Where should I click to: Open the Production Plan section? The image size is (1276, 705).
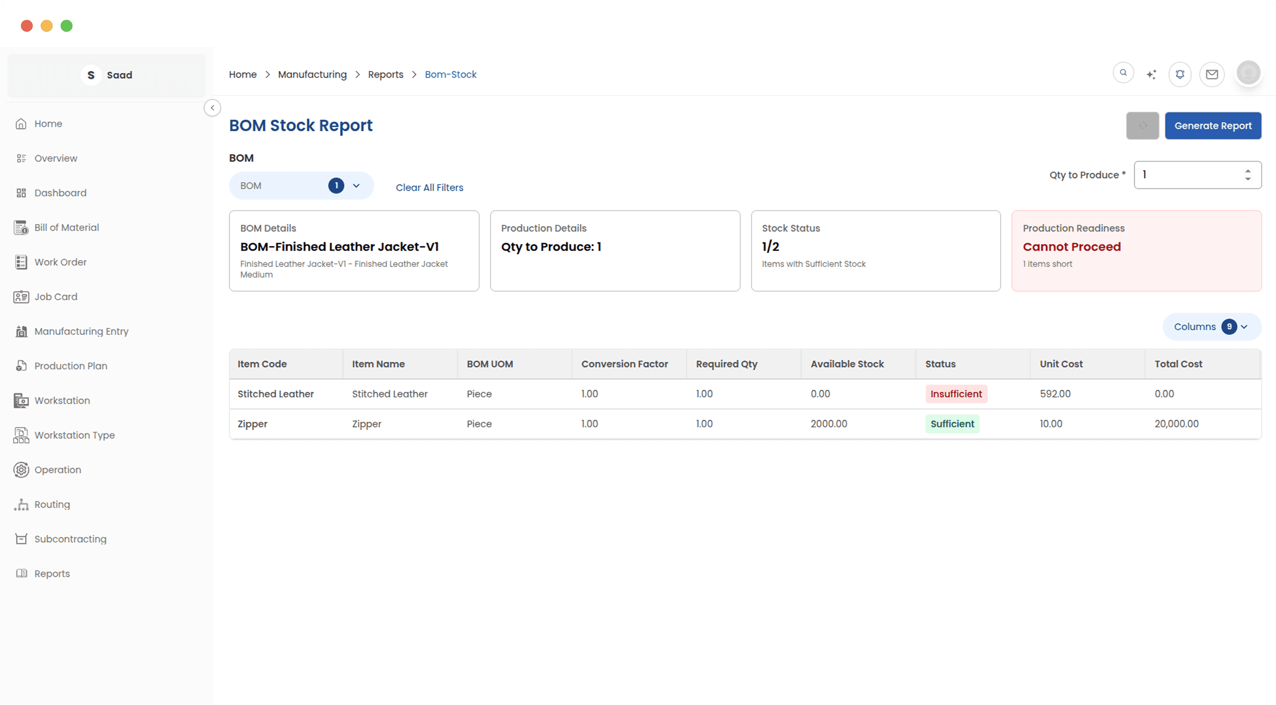pyautogui.click(x=71, y=366)
